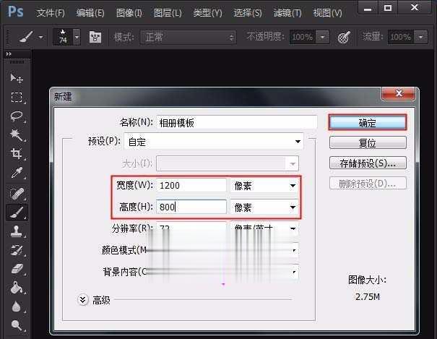The image size is (437, 339).
Task: Open the brush size 74 picker dropdown
Action: pos(77,37)
